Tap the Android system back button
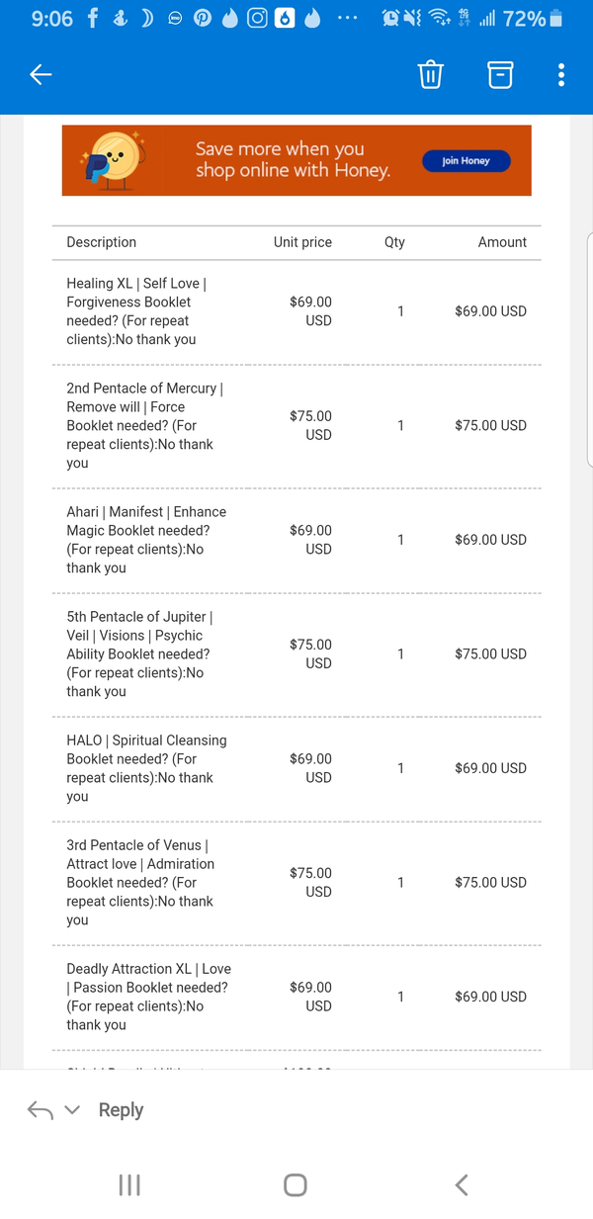The image size is (593, 1219). (x=461, y=1184)
